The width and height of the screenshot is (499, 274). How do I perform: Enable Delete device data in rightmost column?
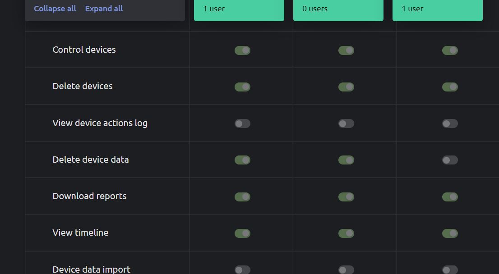point(450,160)
